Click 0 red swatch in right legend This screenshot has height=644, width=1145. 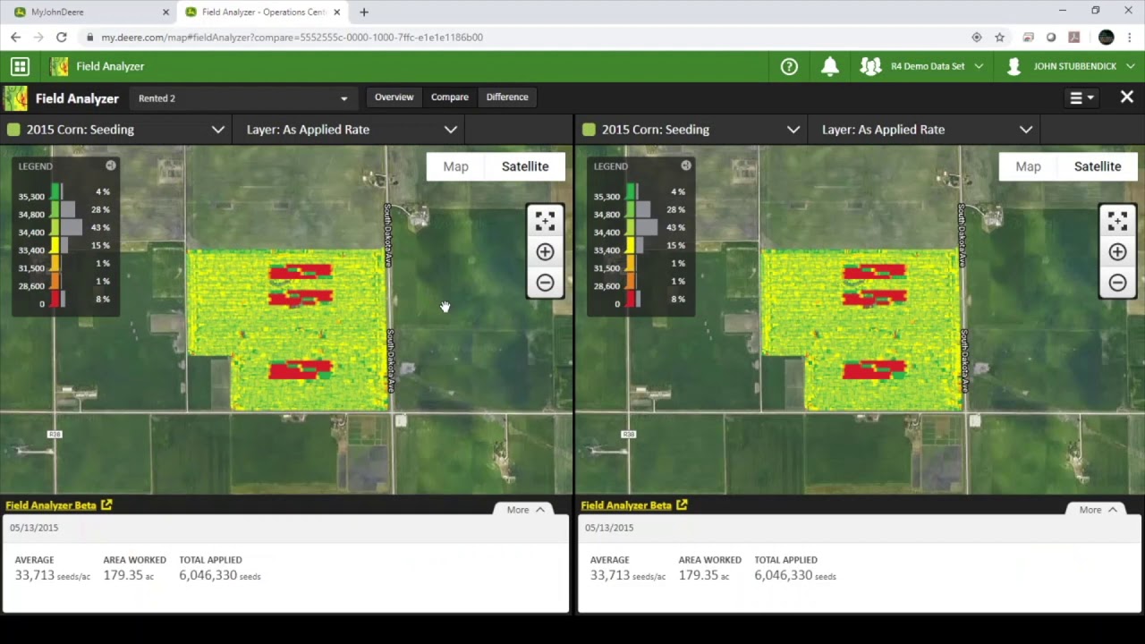(x=631, y=299)
